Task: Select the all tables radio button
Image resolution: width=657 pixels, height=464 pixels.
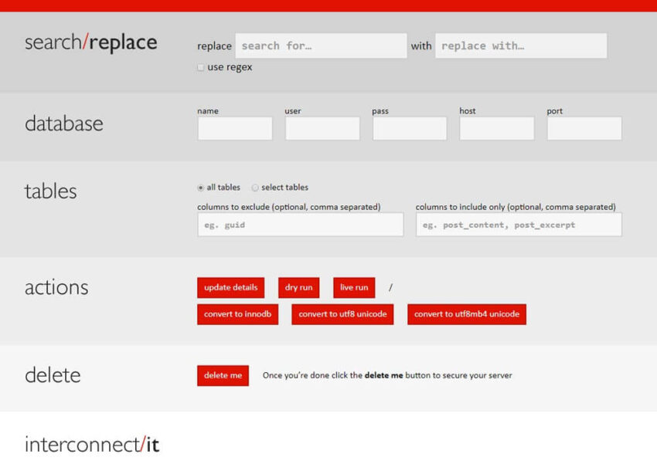Action: (200, 187)
